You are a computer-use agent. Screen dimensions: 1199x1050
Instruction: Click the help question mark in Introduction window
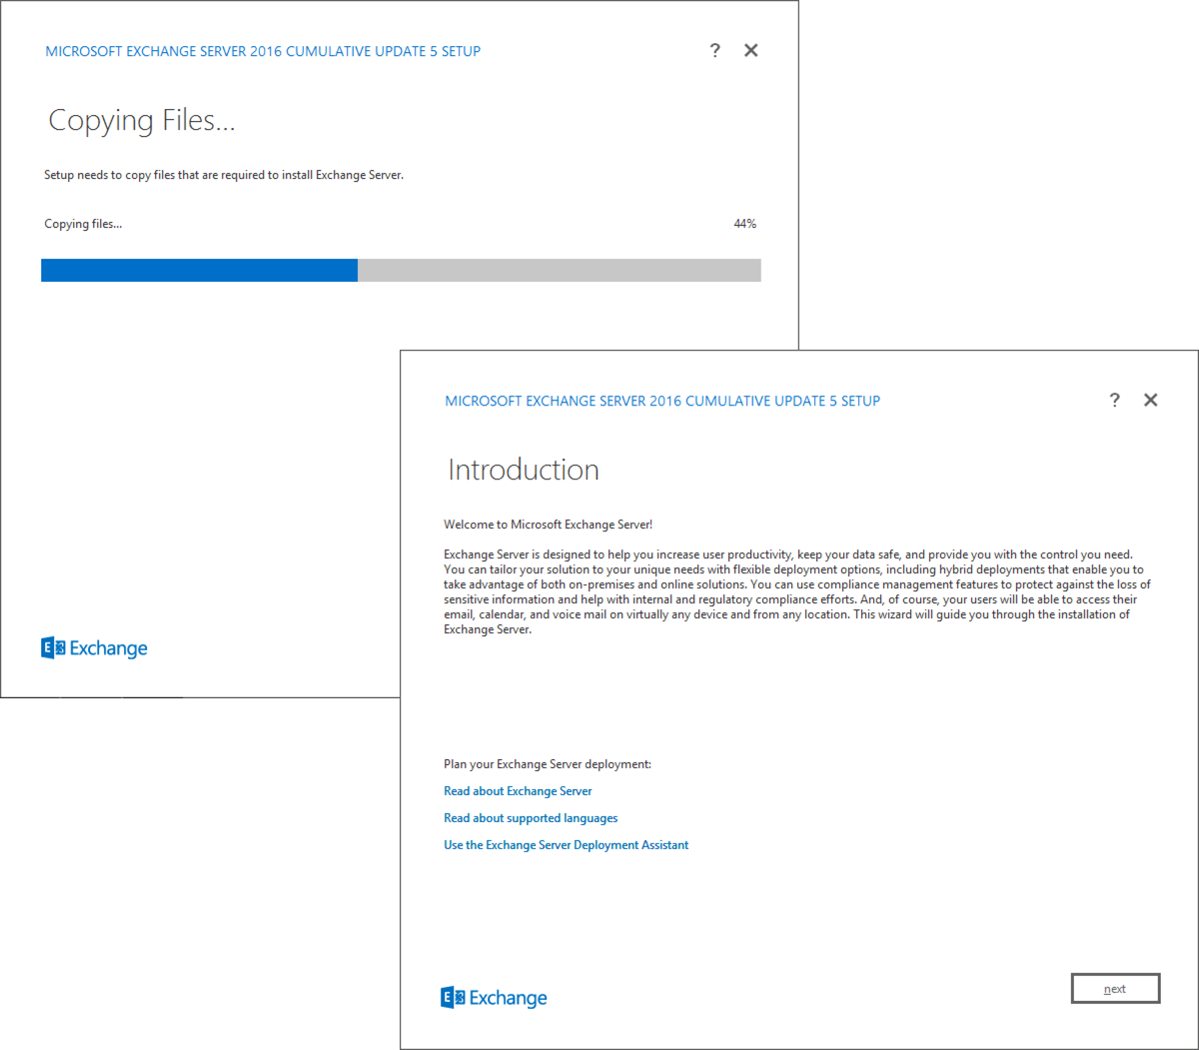[x=1114, y=400]
